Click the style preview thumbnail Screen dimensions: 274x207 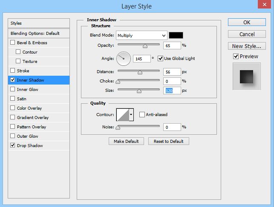(x=247, y=77)
